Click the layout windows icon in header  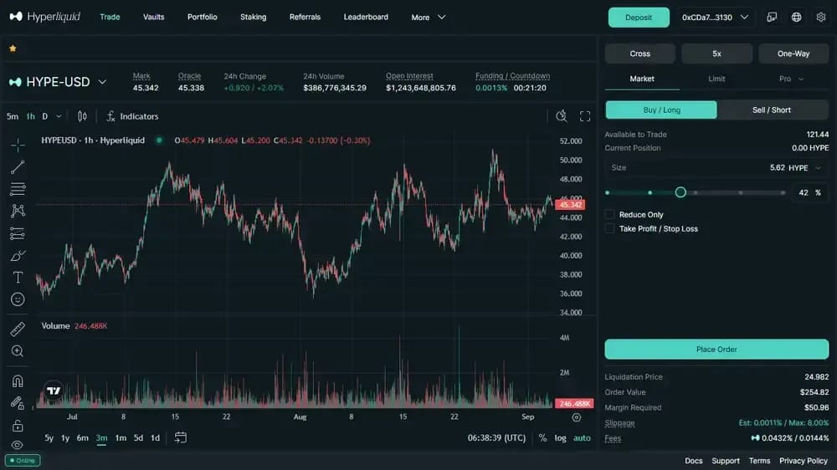772,17
